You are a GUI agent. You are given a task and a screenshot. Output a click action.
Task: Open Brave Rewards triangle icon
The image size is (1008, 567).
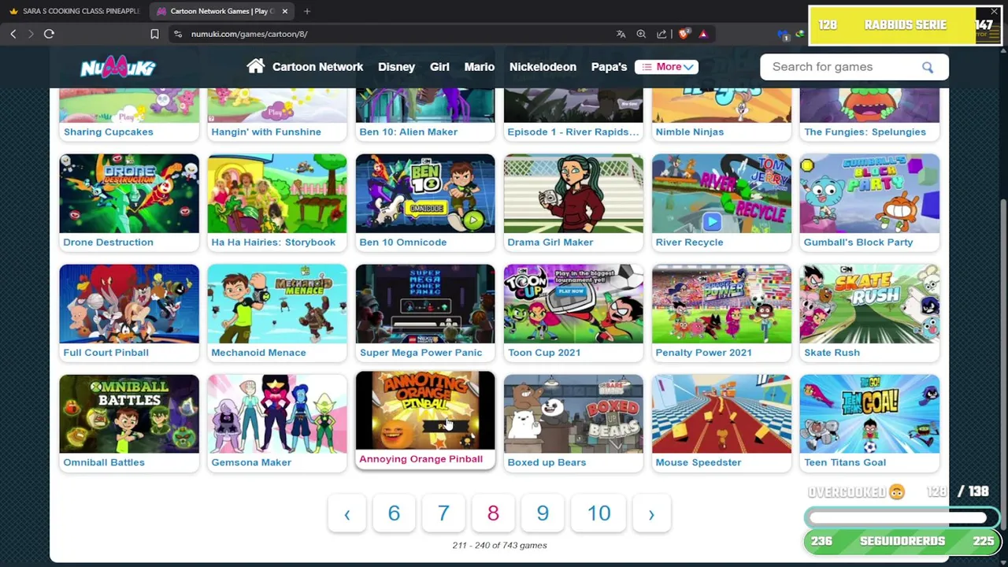(x=703, y=34)
